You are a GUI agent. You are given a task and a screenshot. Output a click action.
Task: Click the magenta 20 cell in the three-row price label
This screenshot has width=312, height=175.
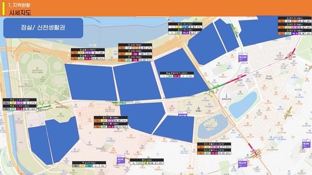pos(135,54)
